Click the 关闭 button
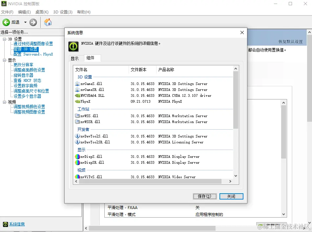Image resolution: width=312 pixels, height=232 pixels. (231, 196)
